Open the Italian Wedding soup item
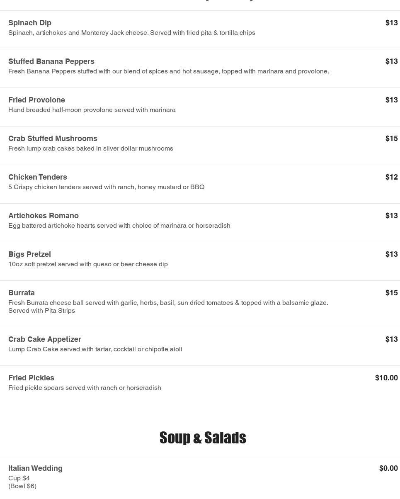This screenshot has width=400, height=499. pyautogui.click(x=35, y=468)
